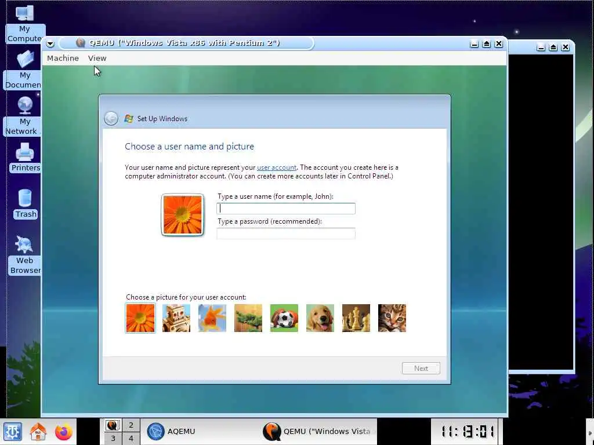Open Printers desktop icon
Screen dimensions: 594x445
(x=25, y=158)
